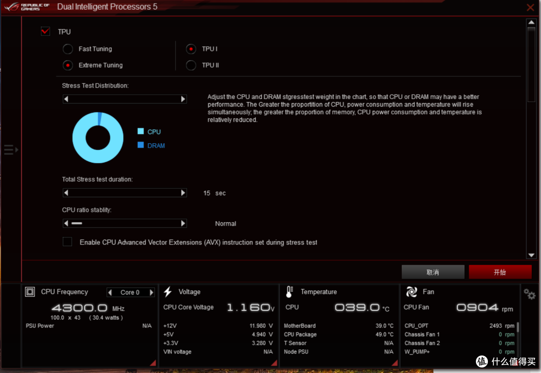Click the CPU Package temperature row

(339, 334)
